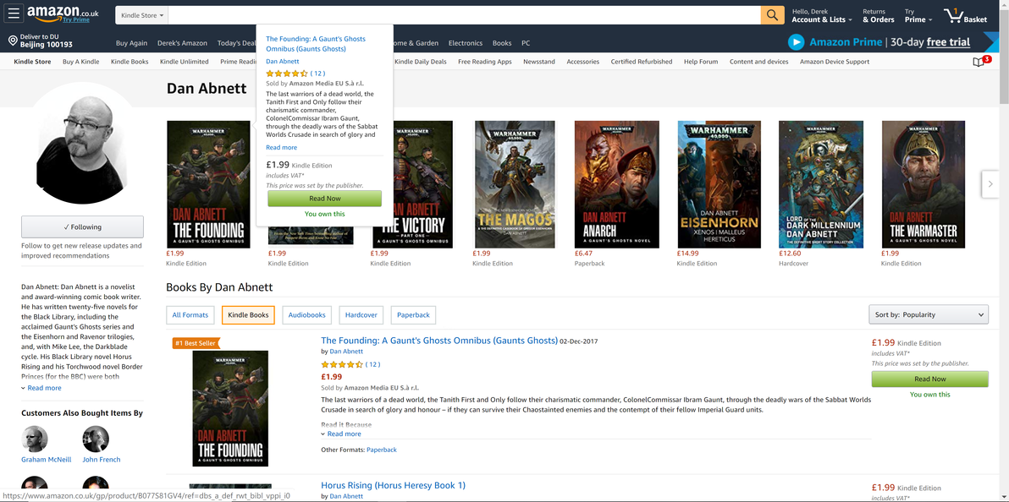1009x502 pixels.
Task: Open the Anarch cover in the carousel
Action: 616,184
